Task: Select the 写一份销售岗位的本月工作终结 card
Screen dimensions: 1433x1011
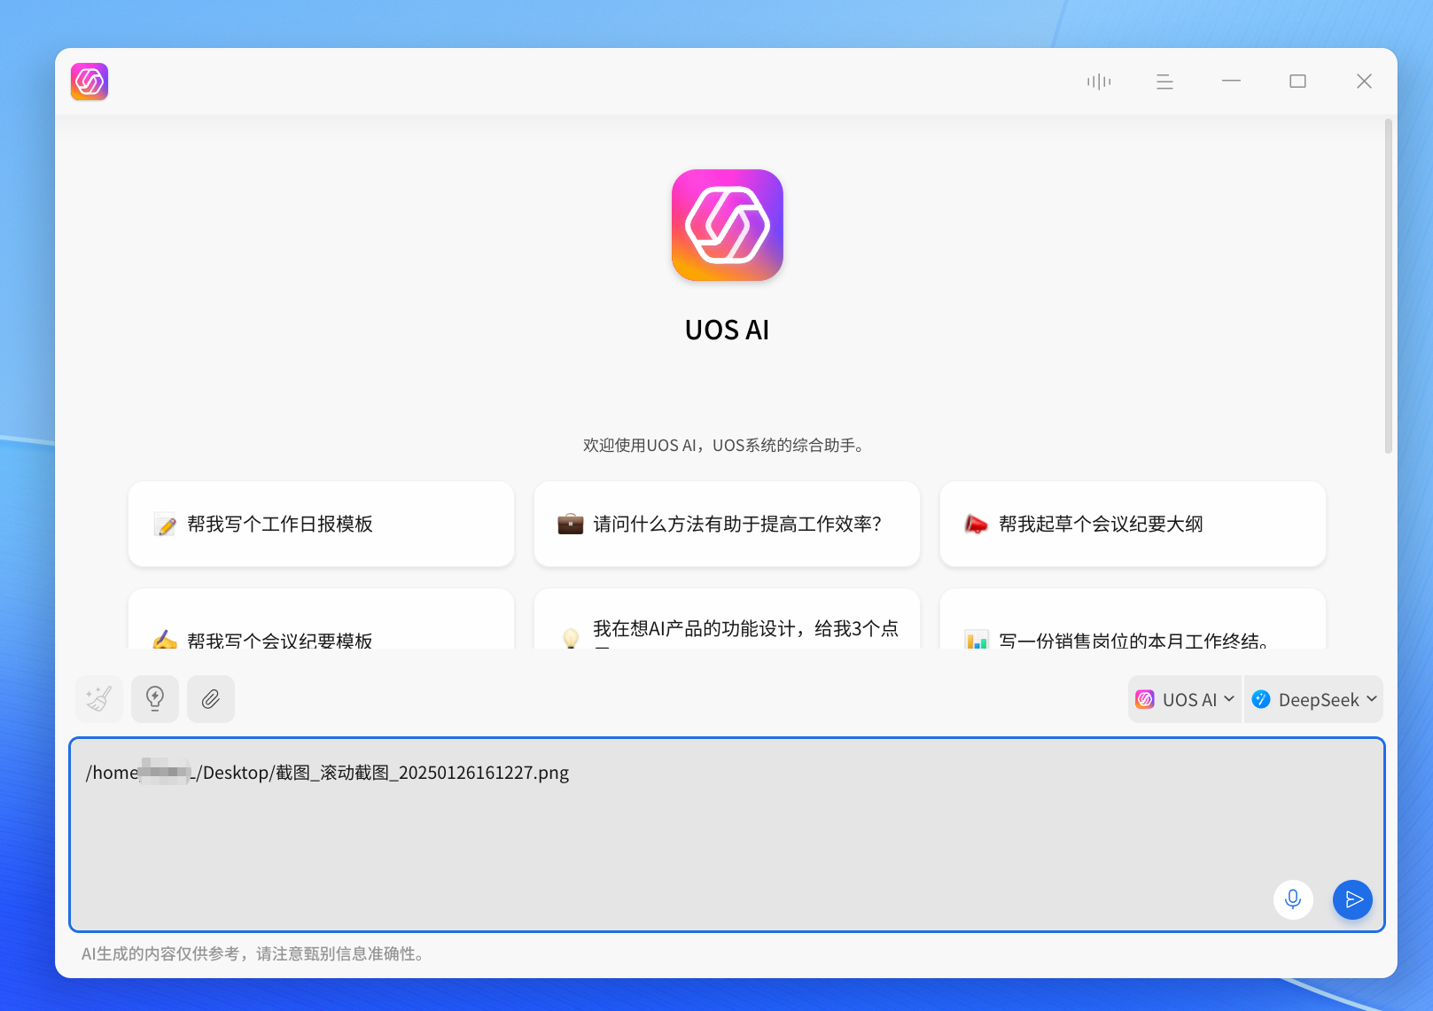Action: click(1133, 619)
